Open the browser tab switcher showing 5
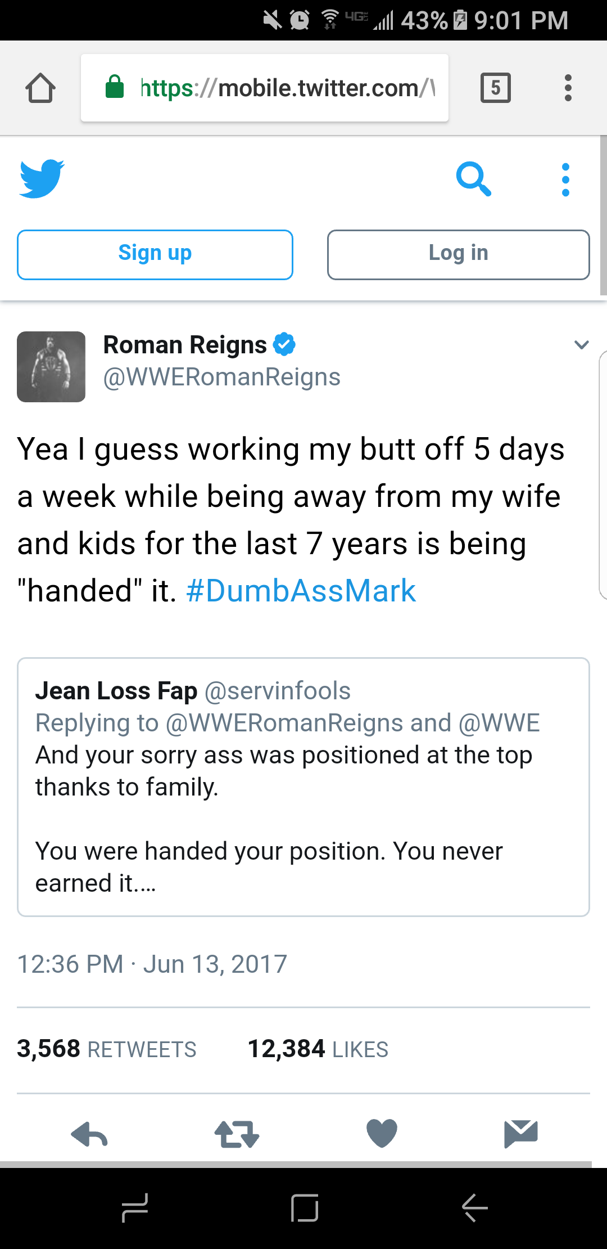 pos(496,88)
